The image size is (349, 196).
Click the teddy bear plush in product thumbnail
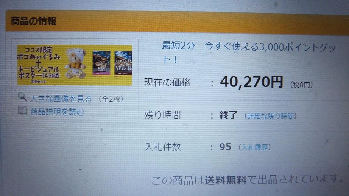[x=76, y=63]
